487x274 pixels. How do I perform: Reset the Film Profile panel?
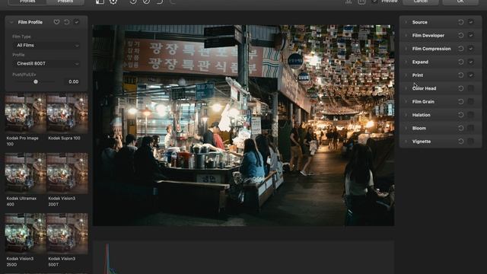pos(66,22)
